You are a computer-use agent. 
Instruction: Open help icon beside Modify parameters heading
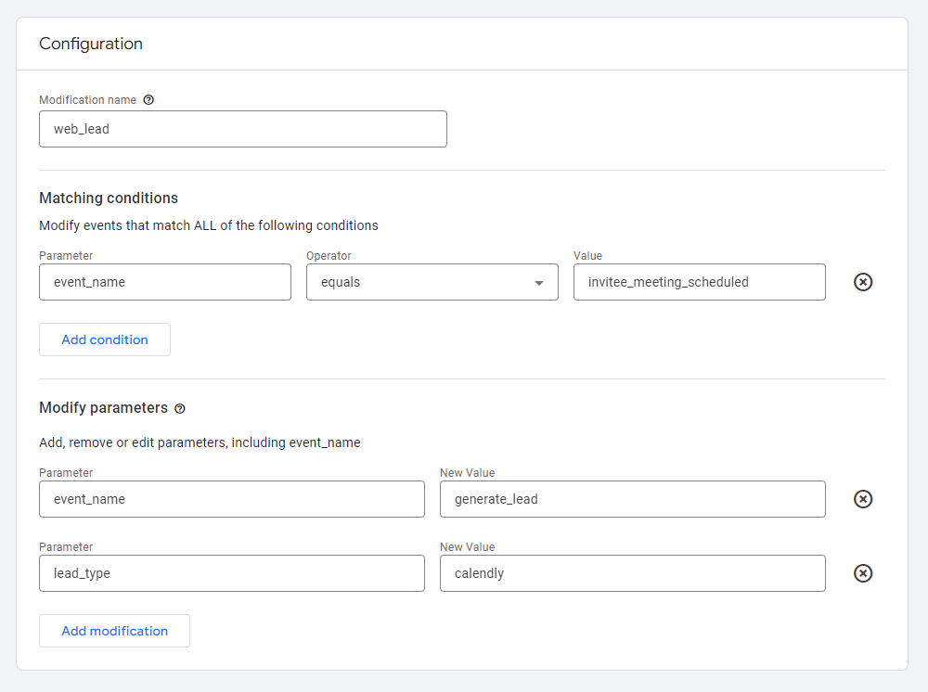click(x=180, y=409)
